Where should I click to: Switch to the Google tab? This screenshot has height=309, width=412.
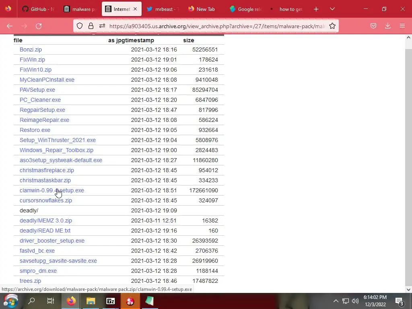click(x=246, y=9)
